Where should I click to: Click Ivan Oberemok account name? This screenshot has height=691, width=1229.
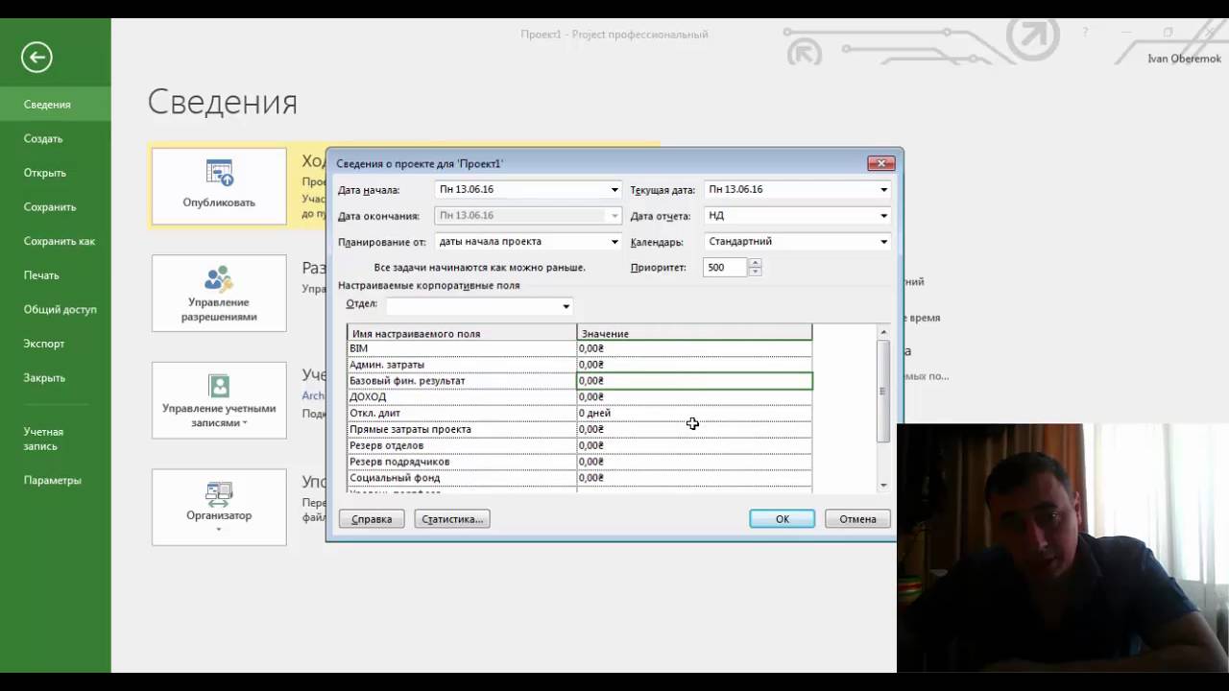1185,59
